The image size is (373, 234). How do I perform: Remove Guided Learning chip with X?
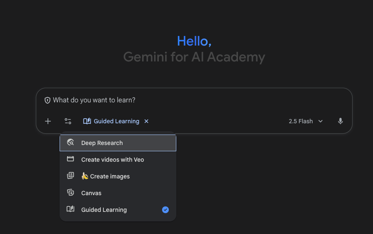[146, 121]
